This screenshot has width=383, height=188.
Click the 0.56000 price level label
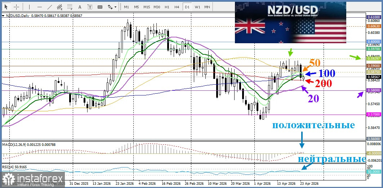tap(374, 139)
